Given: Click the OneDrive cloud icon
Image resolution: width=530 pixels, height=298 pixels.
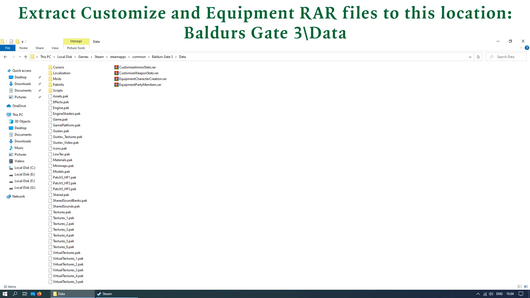Looking at the screenshot, I should (x=9, y=106).
